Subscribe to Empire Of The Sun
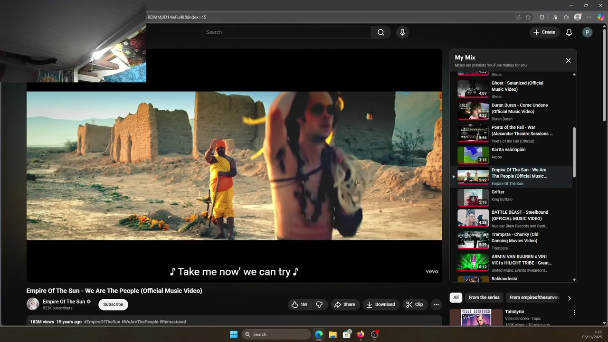Image resolution: width=608 pixels, height=342 pixels. point(113,304)
